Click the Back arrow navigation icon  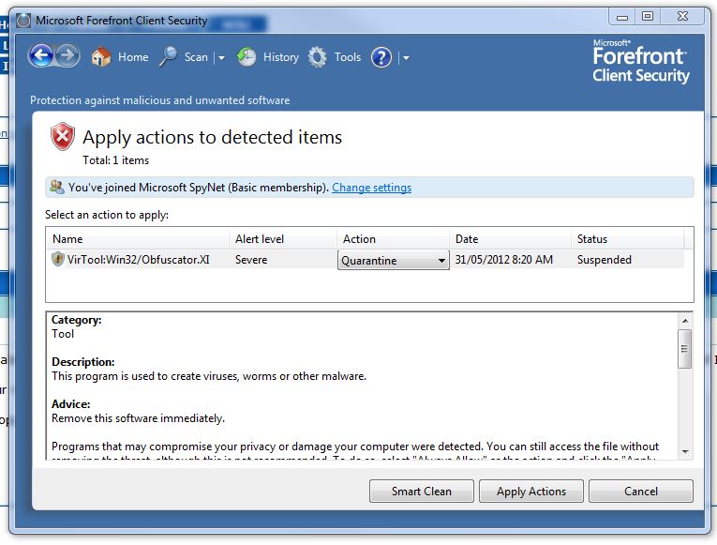[40, 56]
